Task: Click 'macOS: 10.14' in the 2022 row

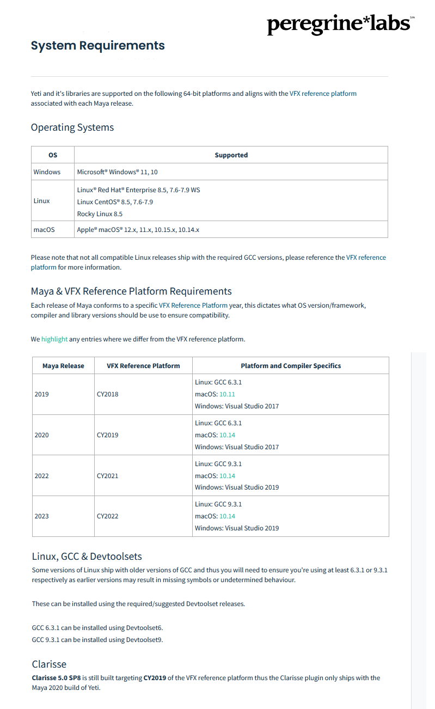Action: [x=215, y=476]
